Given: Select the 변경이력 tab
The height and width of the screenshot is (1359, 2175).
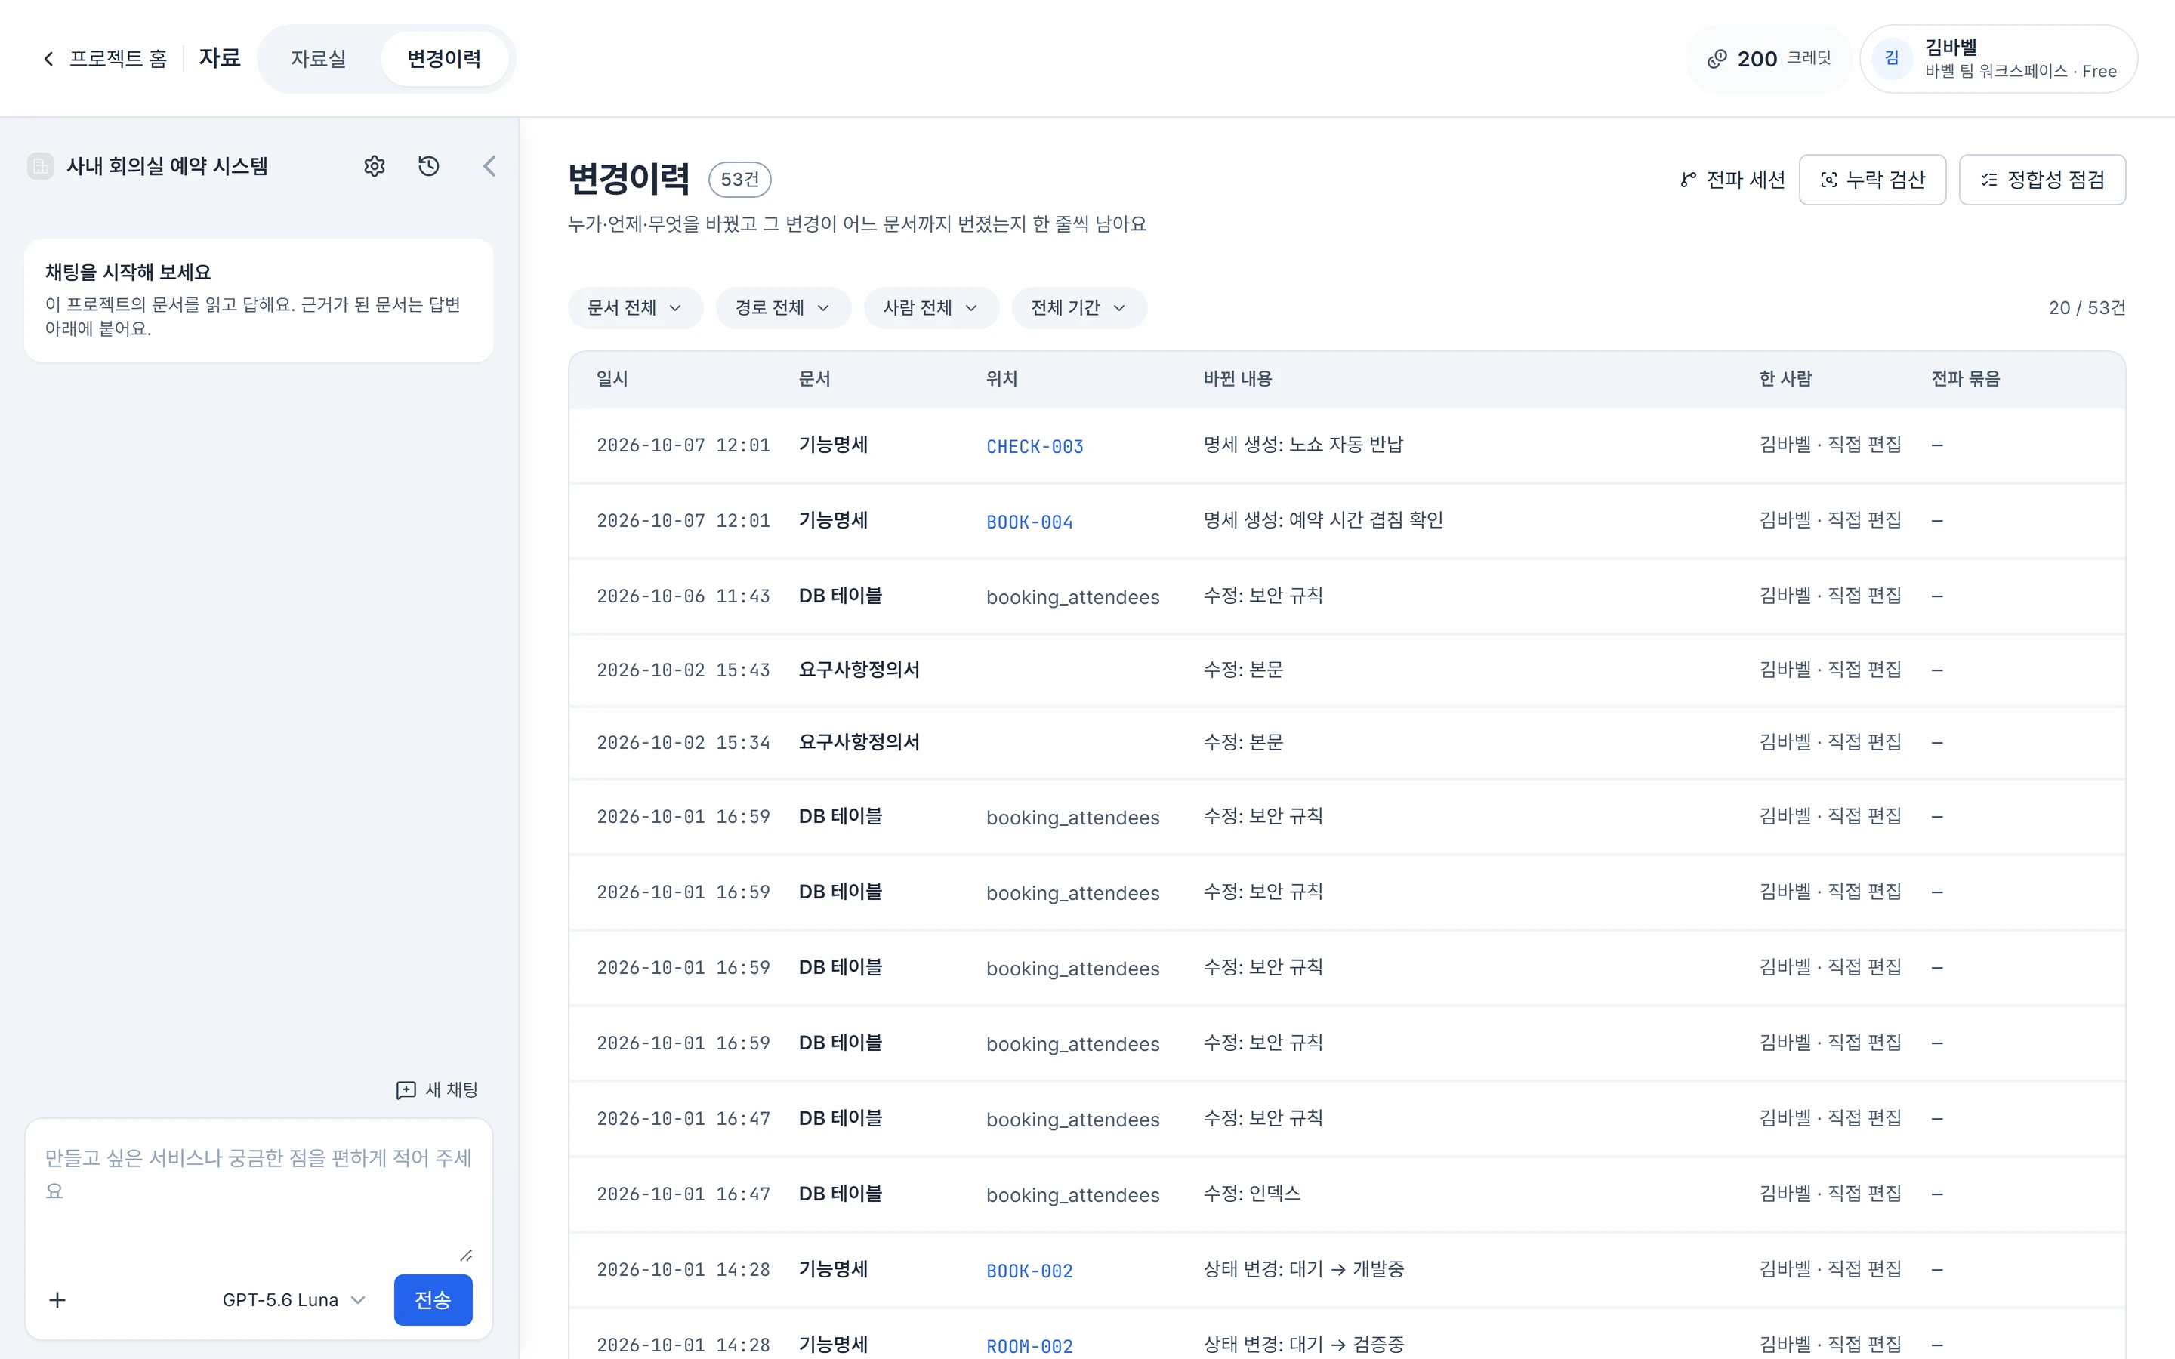Looking at the screenshot, I should (x=444, y=60).
